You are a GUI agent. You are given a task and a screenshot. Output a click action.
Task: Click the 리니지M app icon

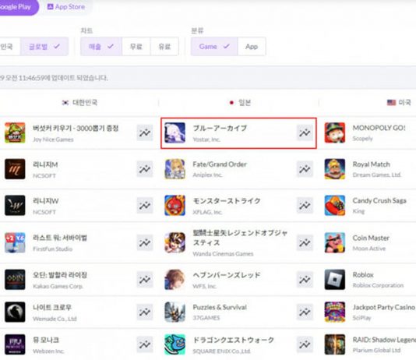(15, 169)
